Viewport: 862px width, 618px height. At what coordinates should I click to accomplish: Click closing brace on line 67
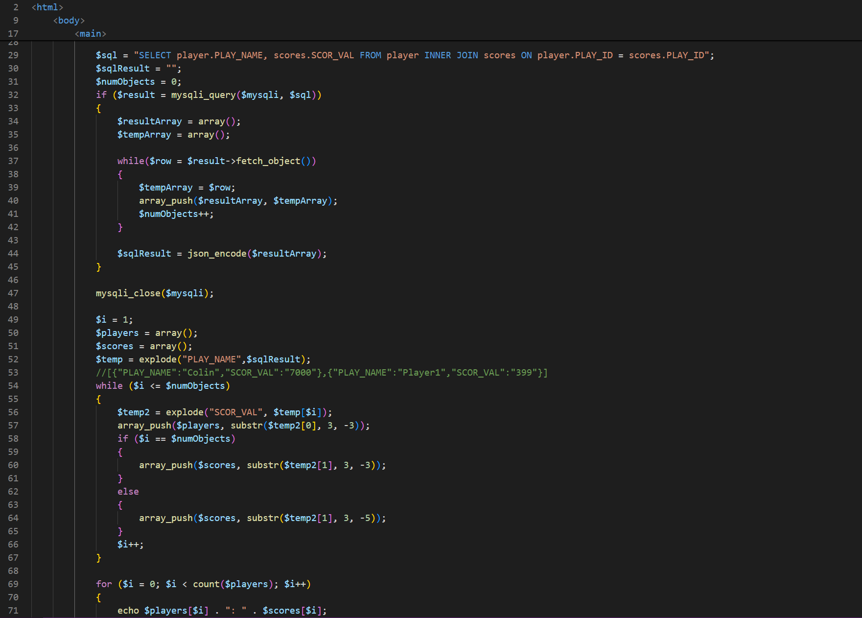[98, 558]
